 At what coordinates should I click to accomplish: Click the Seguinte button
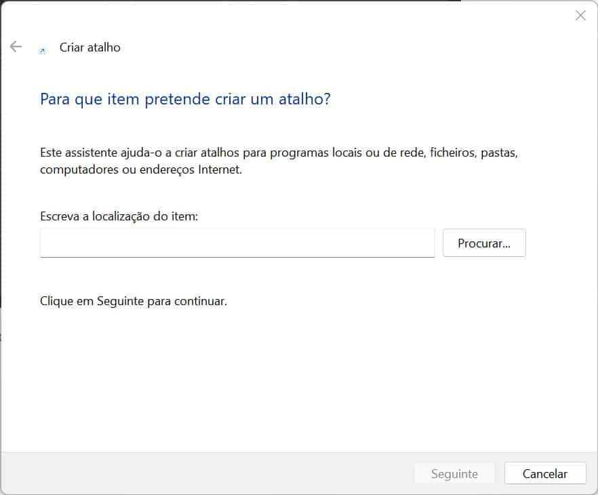click(454, 474)
